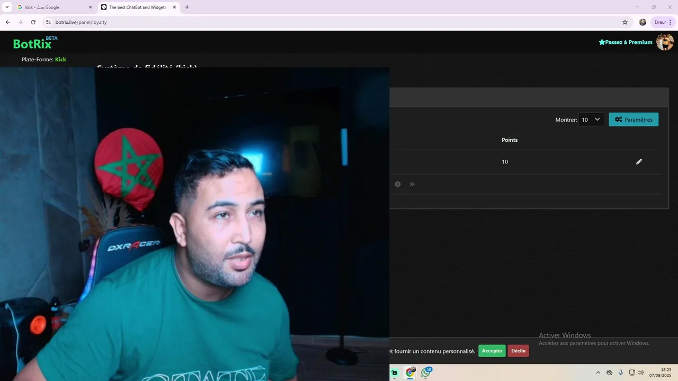
Task: Go to next page arrow in pagination
Action: point(398,184)
